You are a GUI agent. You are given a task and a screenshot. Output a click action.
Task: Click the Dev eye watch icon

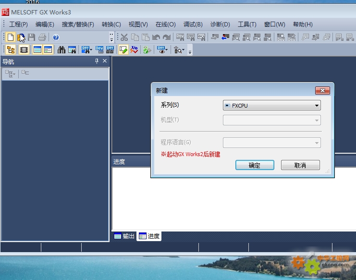[x=161, y=49]
